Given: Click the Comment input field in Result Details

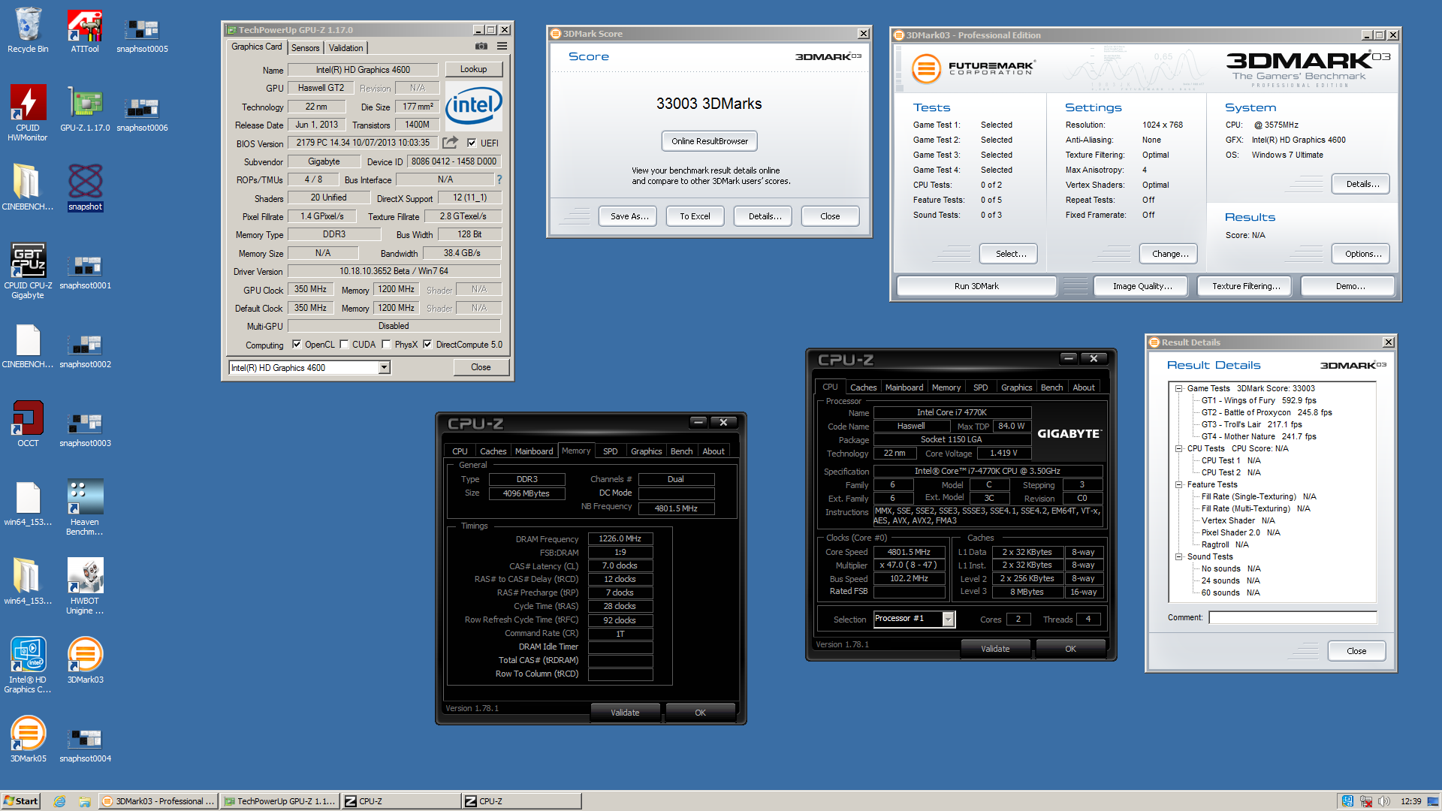Looking at the screenshot, I should [x=1293, y=617].
